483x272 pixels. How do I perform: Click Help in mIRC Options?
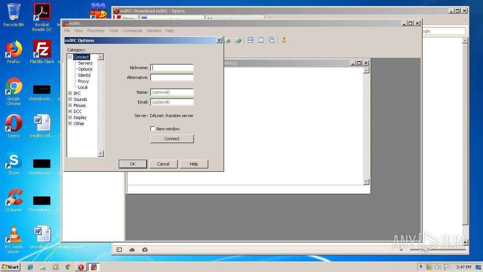click(194, 164)
